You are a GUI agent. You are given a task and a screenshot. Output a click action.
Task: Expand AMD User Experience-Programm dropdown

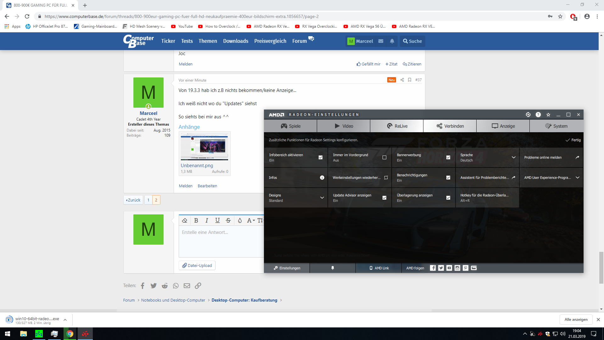point(577,178)
